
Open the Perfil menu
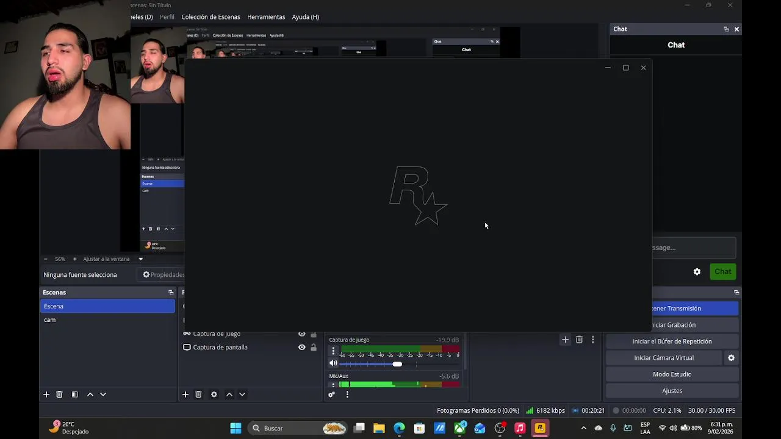[167, 17]
